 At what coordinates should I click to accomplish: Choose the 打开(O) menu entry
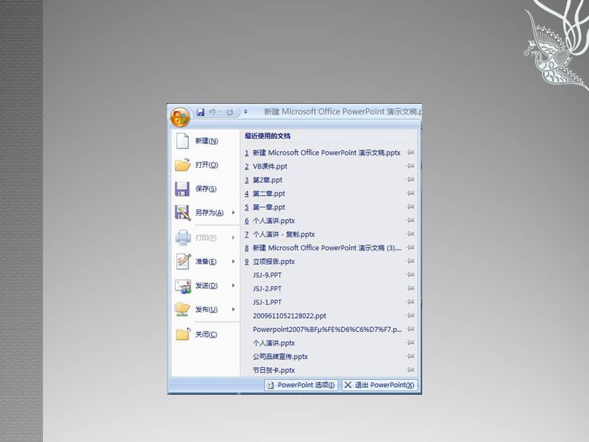pyautogui.click(x=205, y=165)
